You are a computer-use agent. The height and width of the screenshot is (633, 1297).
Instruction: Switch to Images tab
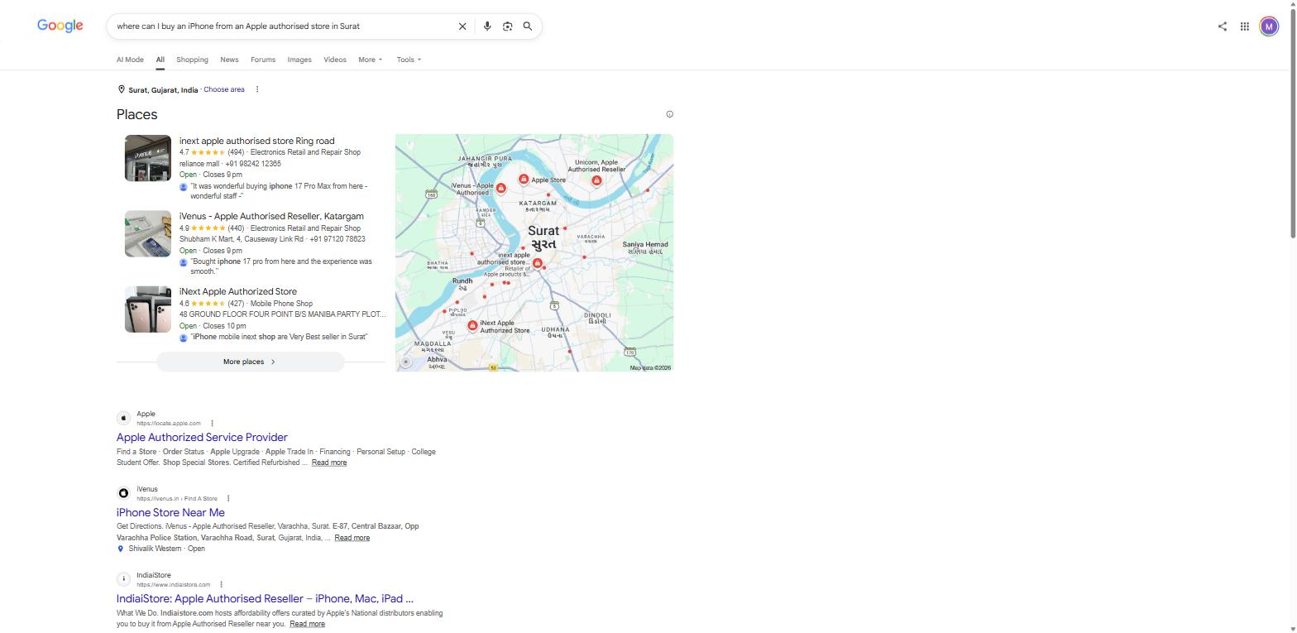coord(299,60)
